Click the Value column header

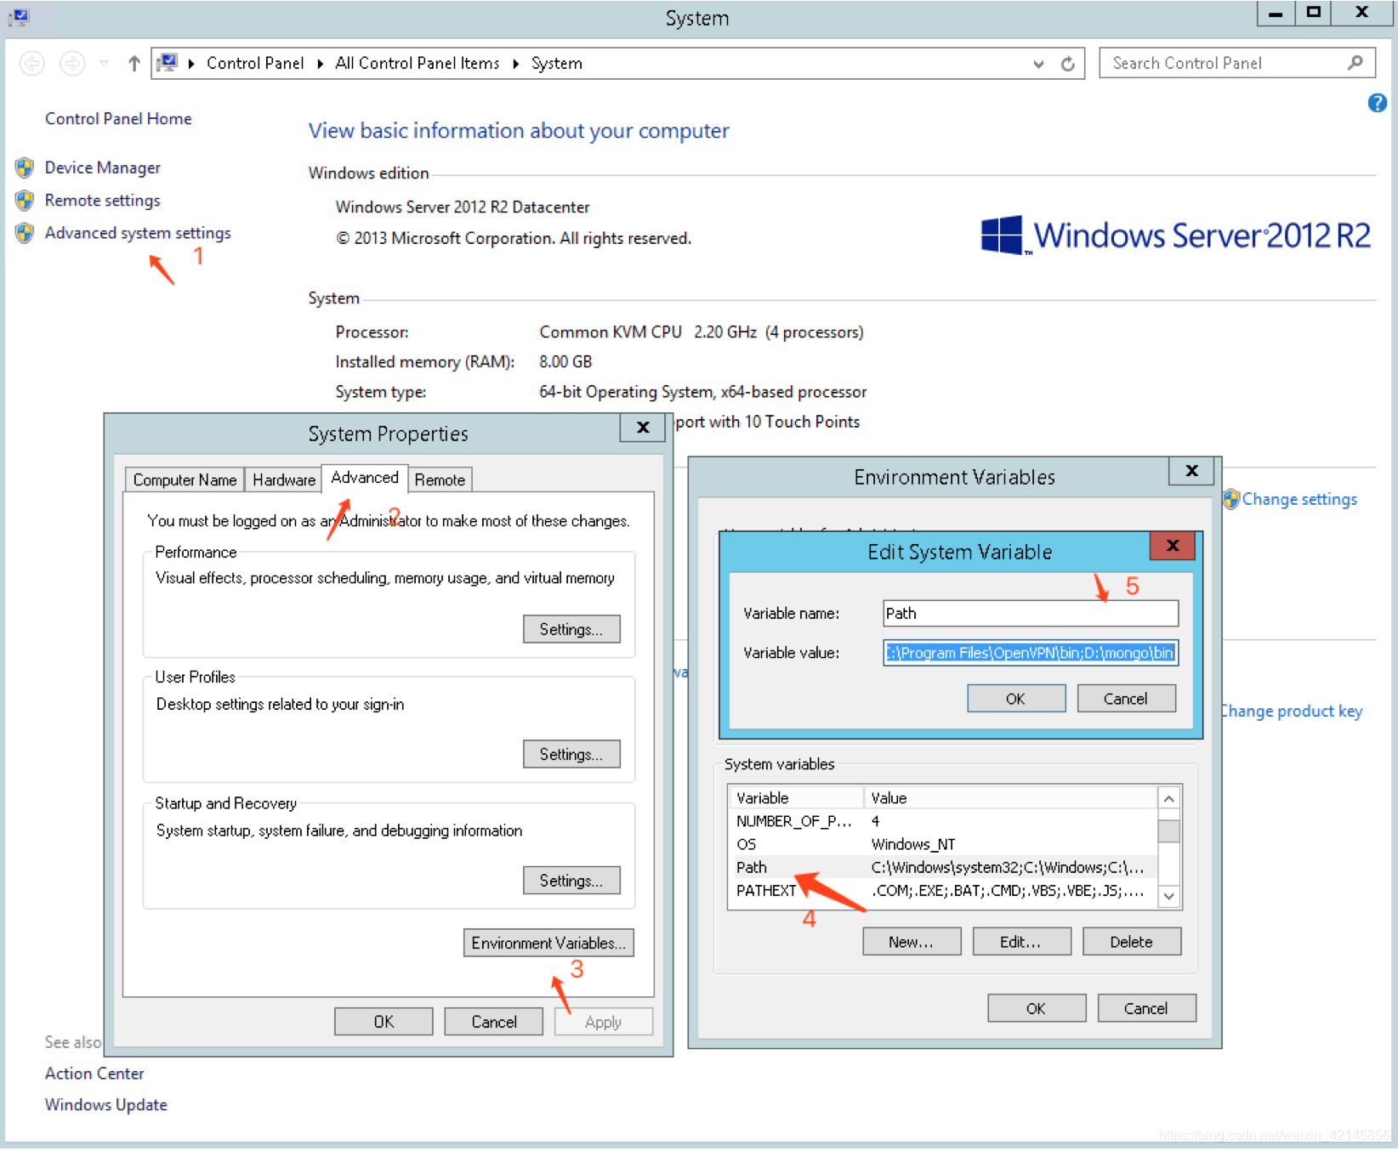[x=1011, y=798]
